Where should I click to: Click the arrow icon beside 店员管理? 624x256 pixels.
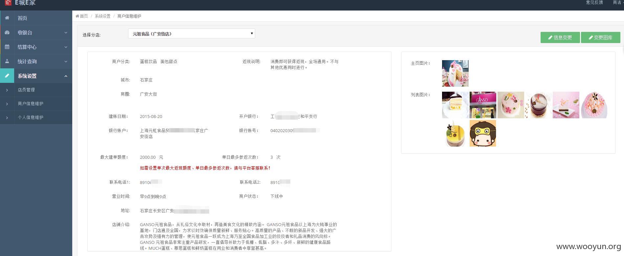(7, 90)
